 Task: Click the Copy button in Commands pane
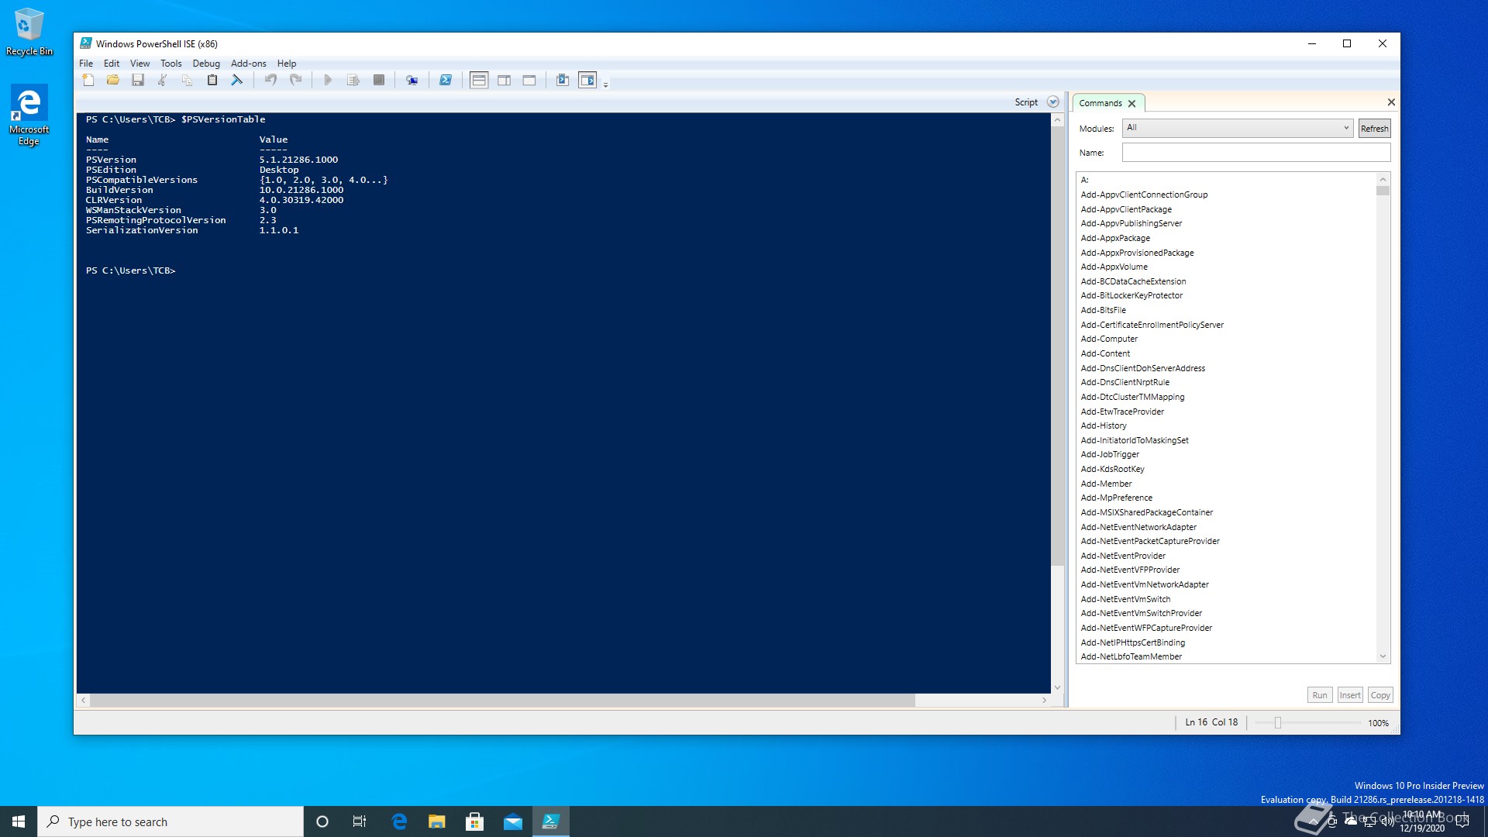point(1380,695)
